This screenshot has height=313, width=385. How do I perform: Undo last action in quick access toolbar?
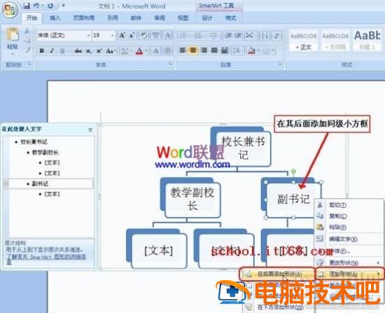(x=36, y=6)
